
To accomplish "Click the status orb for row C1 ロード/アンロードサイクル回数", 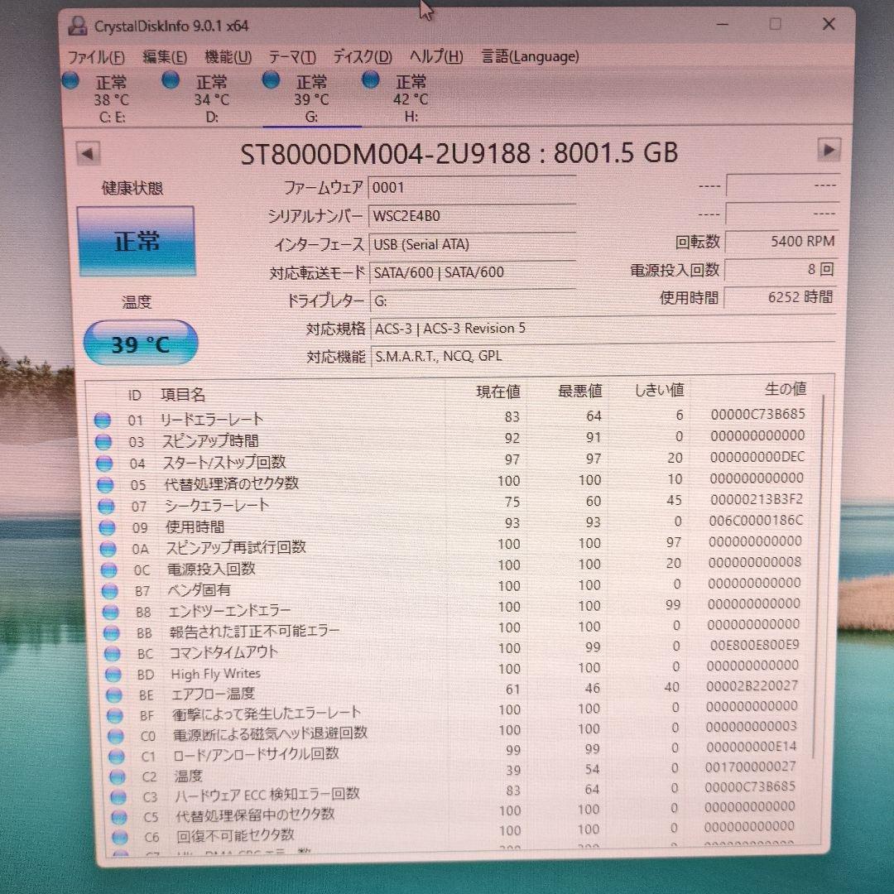I will pos(117,757).
